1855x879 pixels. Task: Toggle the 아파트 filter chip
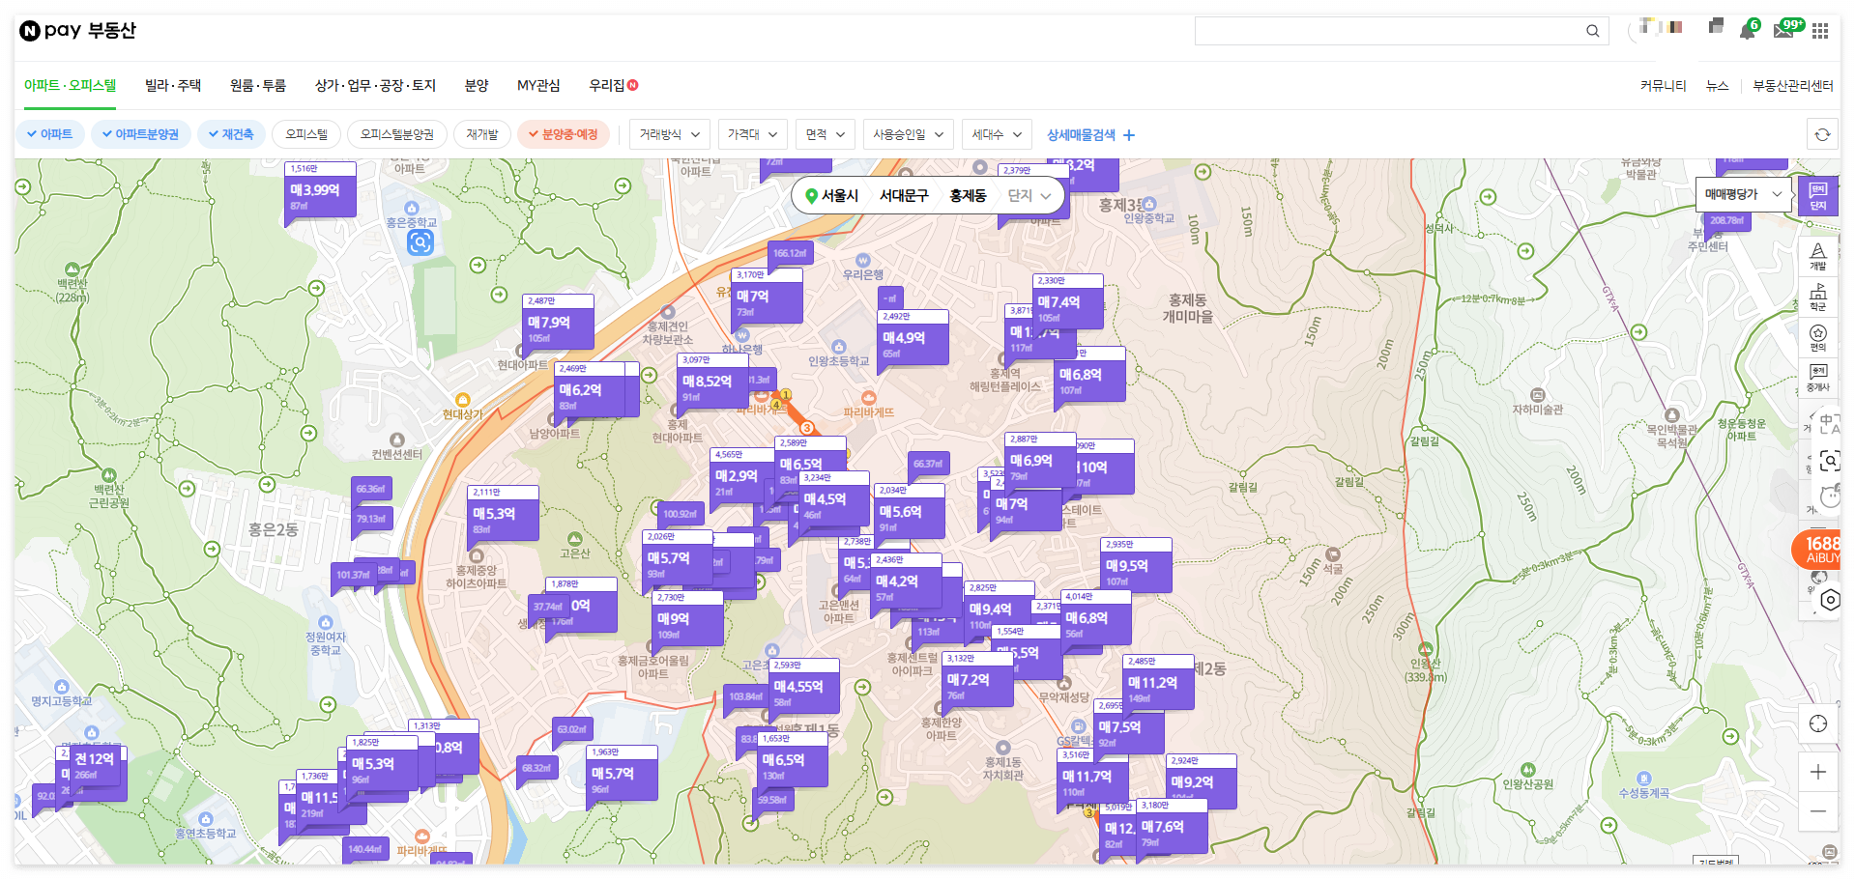50,134
